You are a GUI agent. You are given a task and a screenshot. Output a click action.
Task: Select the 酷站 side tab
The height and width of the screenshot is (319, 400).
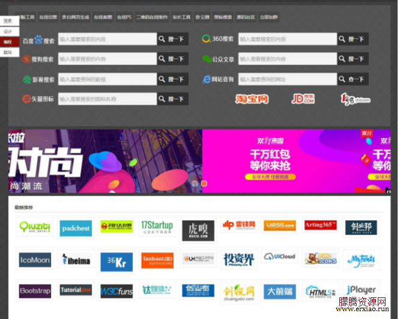10,52
